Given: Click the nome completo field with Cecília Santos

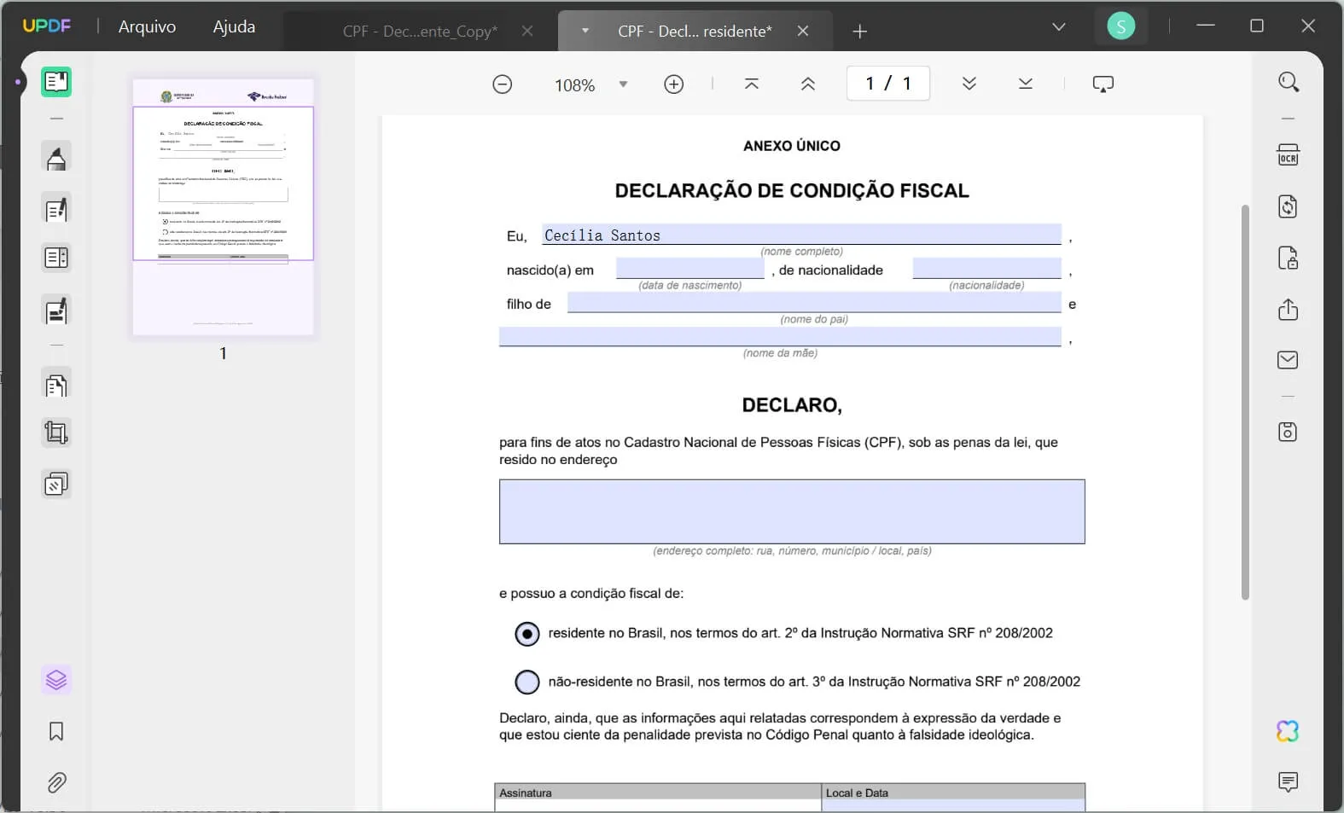Looking at the screenshot, I should [x=801, y=235].
